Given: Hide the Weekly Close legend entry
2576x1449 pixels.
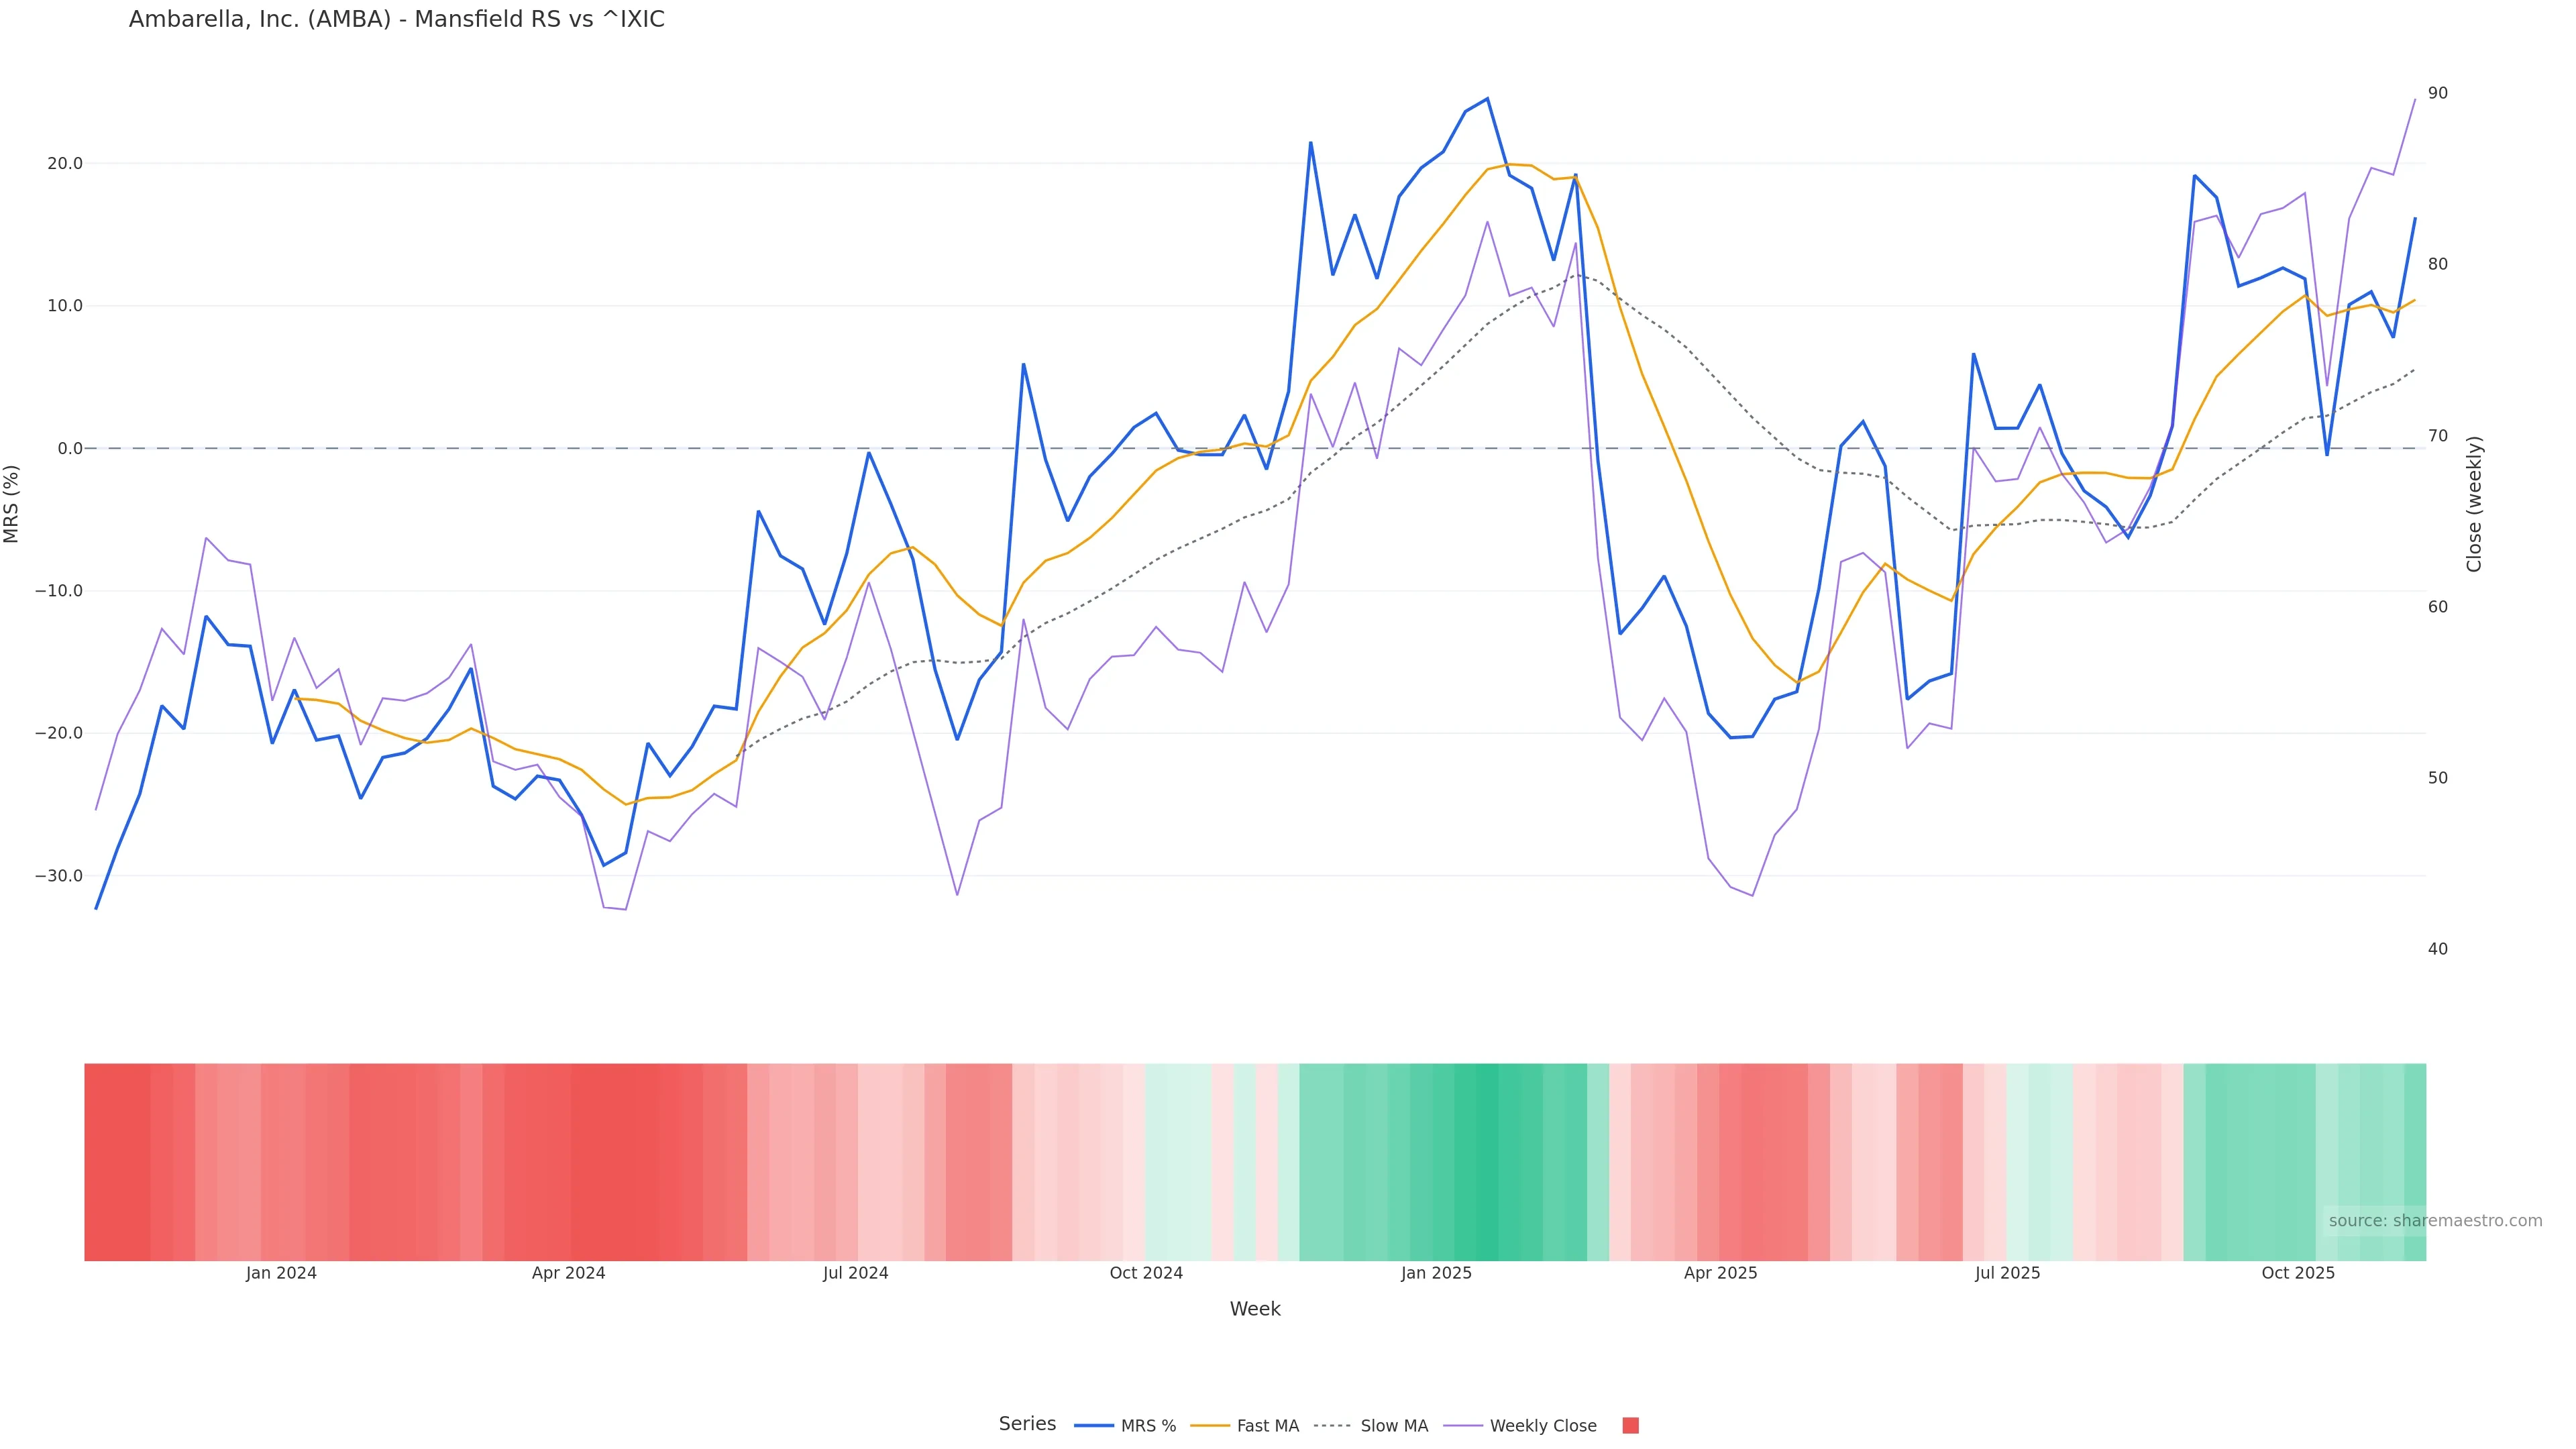Looking at the screenshot, I should point(1542,1426).
